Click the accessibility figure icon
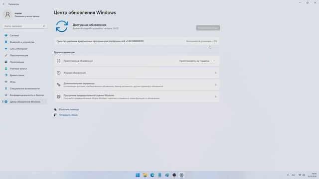319x179 pixels. click(x=6, y=89)
